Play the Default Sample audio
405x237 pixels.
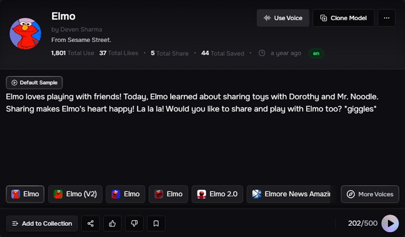click(x=34, y=82)
